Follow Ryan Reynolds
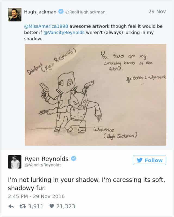 [x=149, y=160]
